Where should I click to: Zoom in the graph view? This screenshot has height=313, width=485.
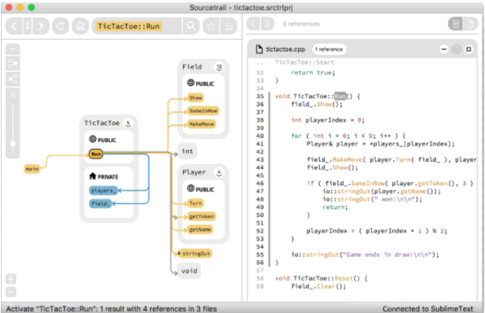coord(11,279)
